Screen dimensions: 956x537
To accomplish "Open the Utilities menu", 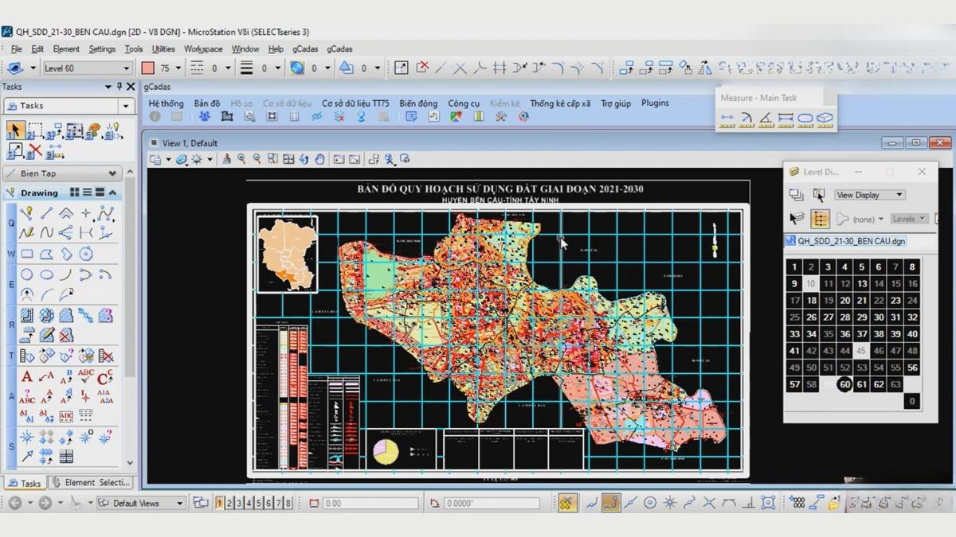I will coord(163,49).
